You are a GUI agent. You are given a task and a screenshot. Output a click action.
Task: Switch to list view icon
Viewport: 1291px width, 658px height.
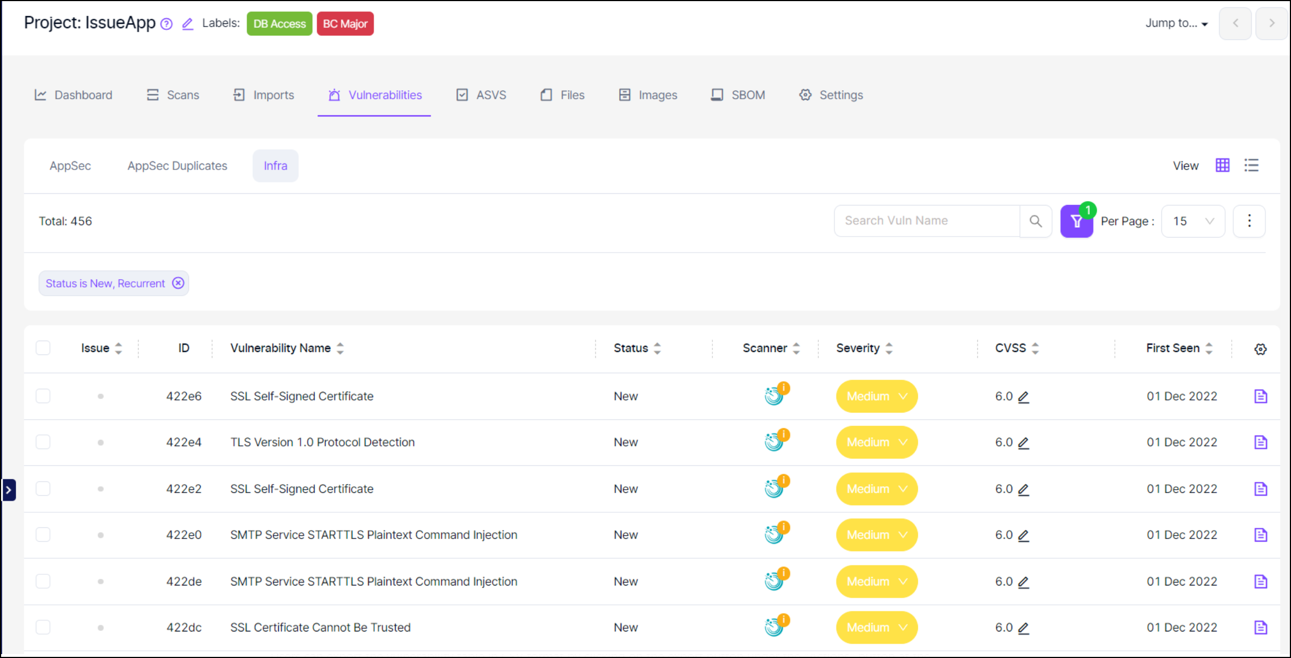pos(1251,166)
